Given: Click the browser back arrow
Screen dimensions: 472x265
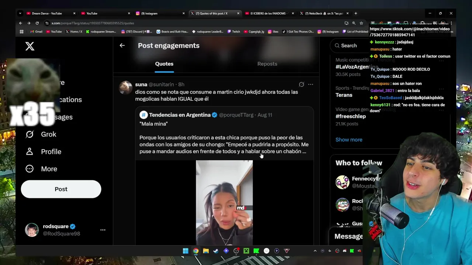Looking at the screenshot, I should tap(21, 23).
